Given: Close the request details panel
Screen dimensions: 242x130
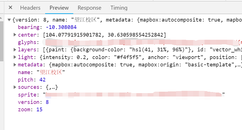Looking at the screenshot, I should [10, 7].
